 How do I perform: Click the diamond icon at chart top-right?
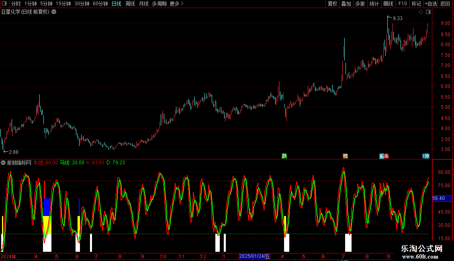[421, 12]
